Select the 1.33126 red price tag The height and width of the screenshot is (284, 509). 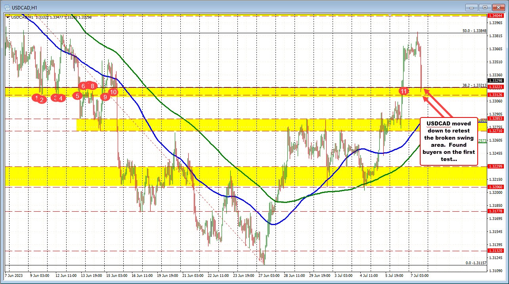pos(496,95)
